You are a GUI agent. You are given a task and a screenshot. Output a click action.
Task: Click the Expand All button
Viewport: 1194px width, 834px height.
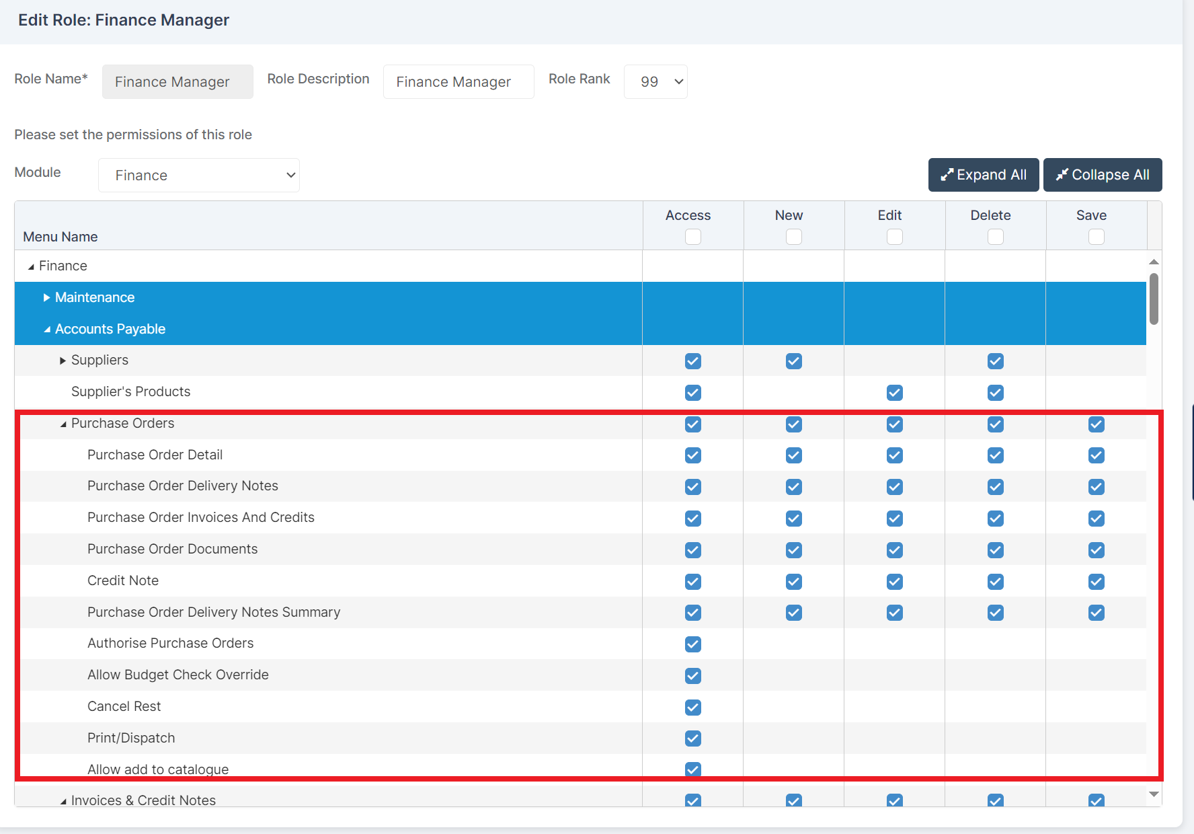983,174
